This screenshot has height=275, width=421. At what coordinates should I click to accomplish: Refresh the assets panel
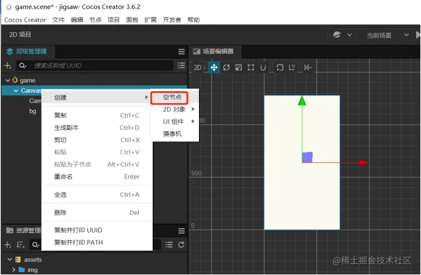pyautogui.click(x=181, y=245)
